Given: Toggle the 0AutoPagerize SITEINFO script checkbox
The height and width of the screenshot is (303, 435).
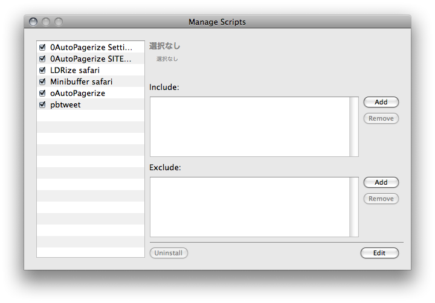Looking at the screenshot, I should click(42, 59).
